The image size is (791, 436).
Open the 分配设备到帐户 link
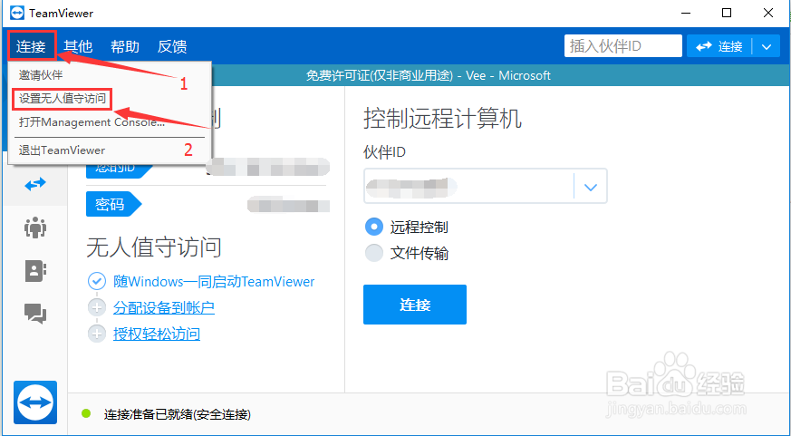pos(164,307)
